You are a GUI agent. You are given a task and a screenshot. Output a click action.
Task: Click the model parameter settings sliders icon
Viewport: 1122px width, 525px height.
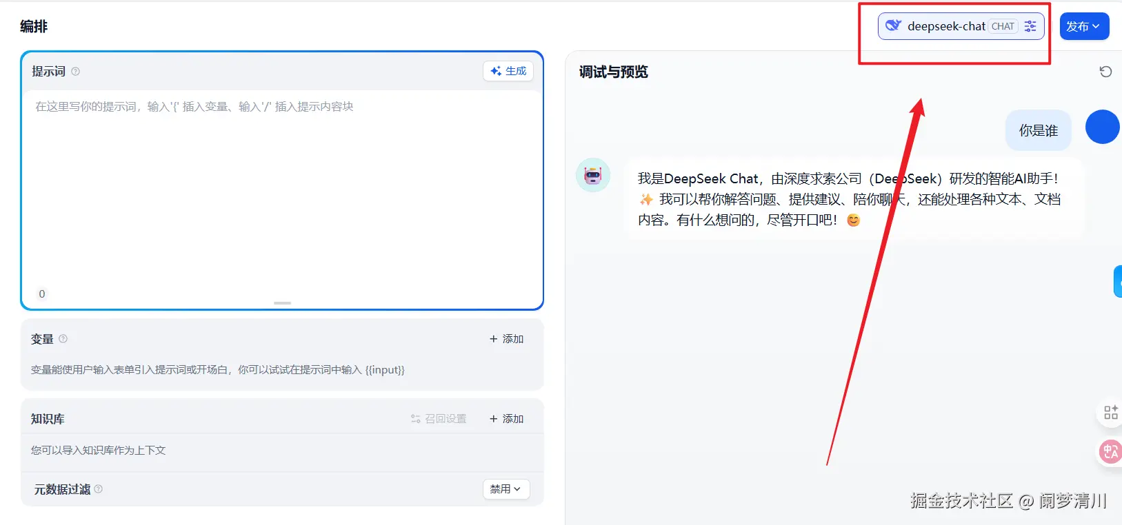click(x=1030, y=26)
